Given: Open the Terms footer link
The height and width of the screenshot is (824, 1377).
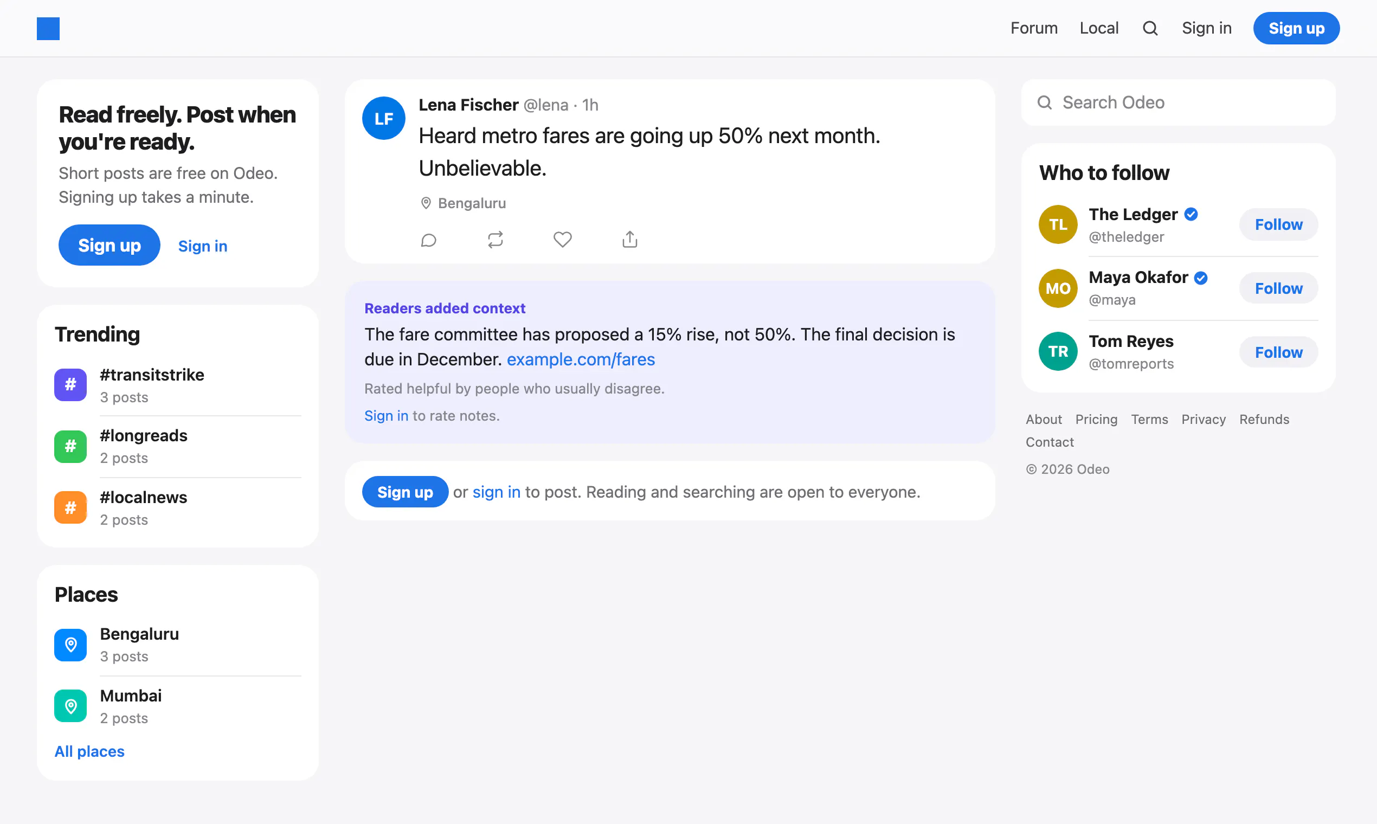Looking at the screenshot, I should click(1149, 419).
